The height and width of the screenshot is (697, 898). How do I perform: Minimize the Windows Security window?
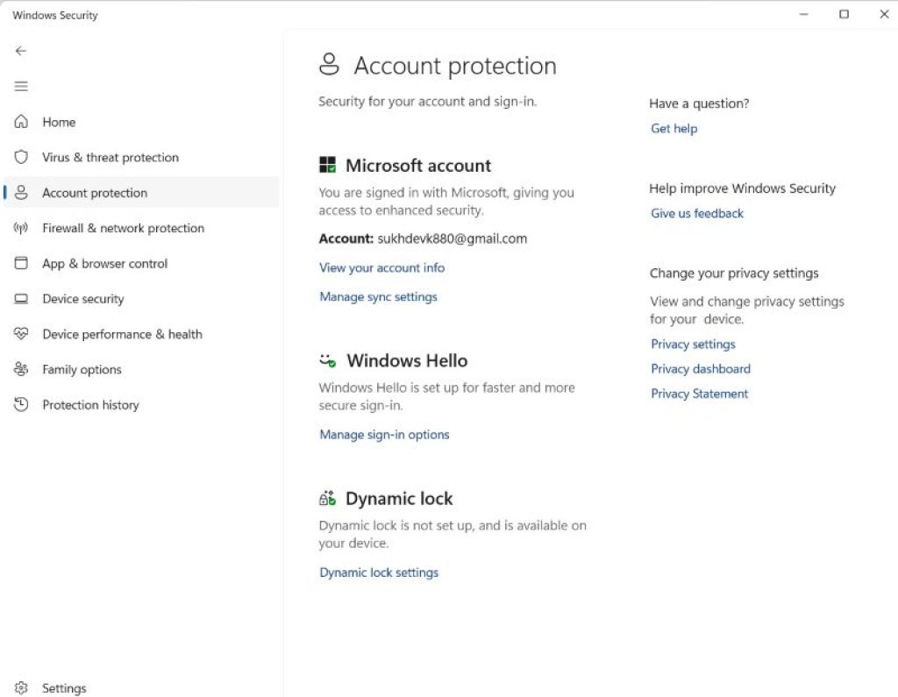(804, 14)
